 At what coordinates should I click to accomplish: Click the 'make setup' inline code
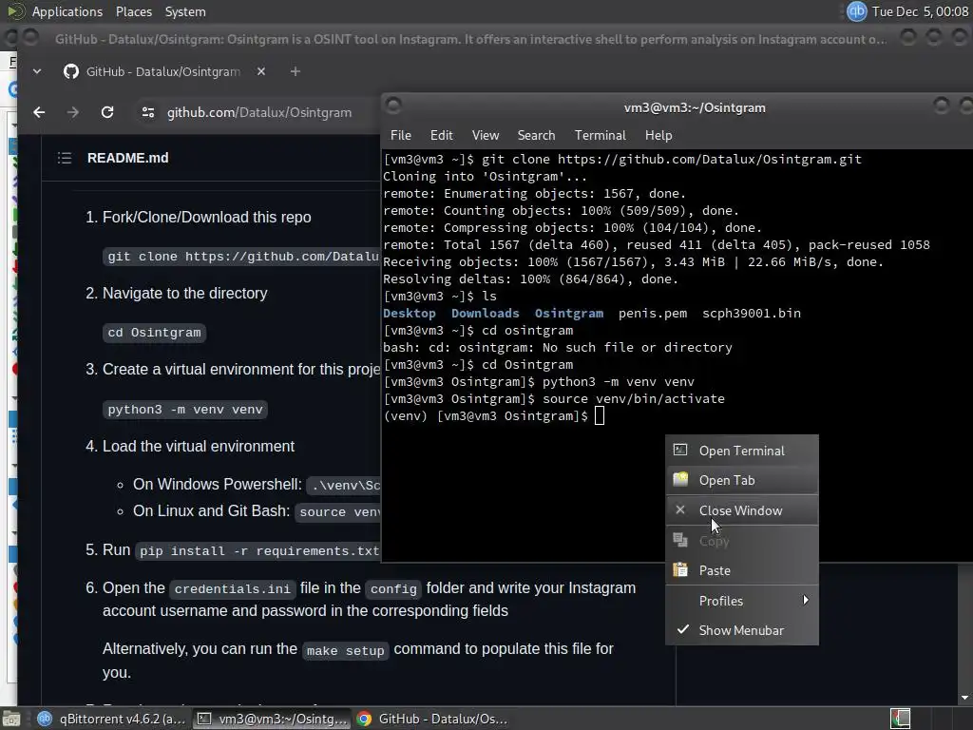pos(346,650)
